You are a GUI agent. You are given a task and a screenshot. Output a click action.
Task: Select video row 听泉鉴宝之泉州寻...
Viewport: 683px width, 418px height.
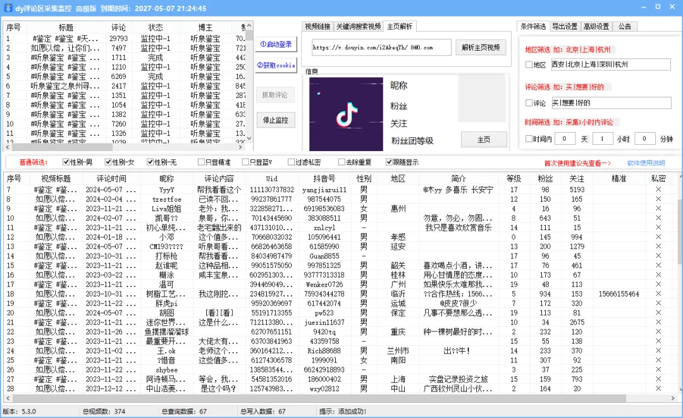click(125, 86)
